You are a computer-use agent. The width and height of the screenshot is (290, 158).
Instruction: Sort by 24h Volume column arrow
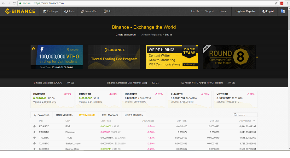click(254, 121)
